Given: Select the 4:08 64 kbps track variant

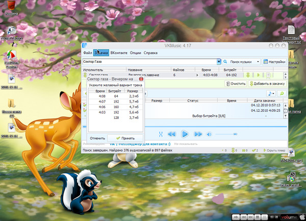Looking at the screenshot, I should (x=116, y=96).
